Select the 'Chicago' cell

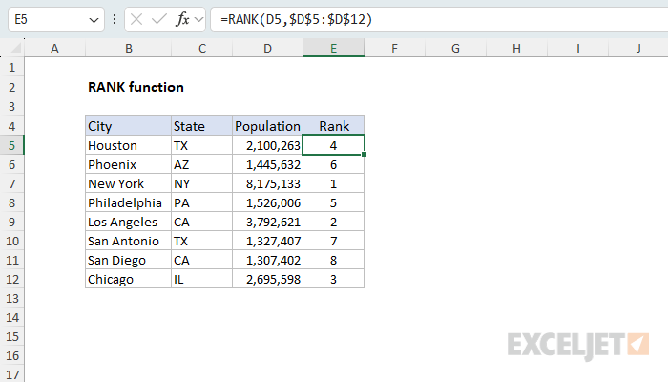(128, 279)
